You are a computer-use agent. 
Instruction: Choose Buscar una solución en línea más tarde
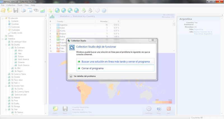pyautogui.click(x=115, y=61)
